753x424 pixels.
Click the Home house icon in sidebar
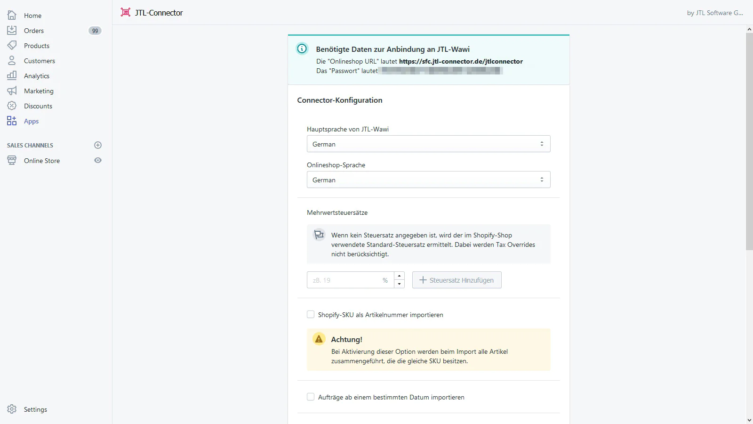[12, 16]
